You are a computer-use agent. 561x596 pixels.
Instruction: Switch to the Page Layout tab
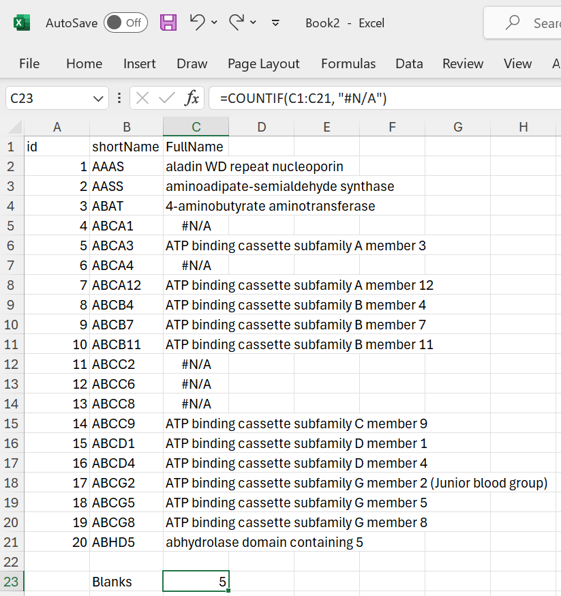[263, 63]
